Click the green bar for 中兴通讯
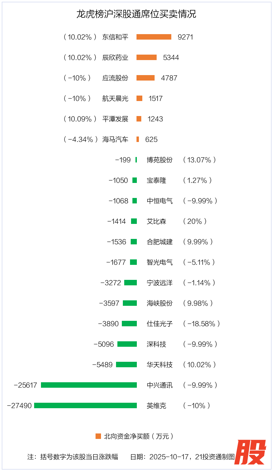Image resolution: width=273 pixels, height=471 pixels. click(89, 385)
